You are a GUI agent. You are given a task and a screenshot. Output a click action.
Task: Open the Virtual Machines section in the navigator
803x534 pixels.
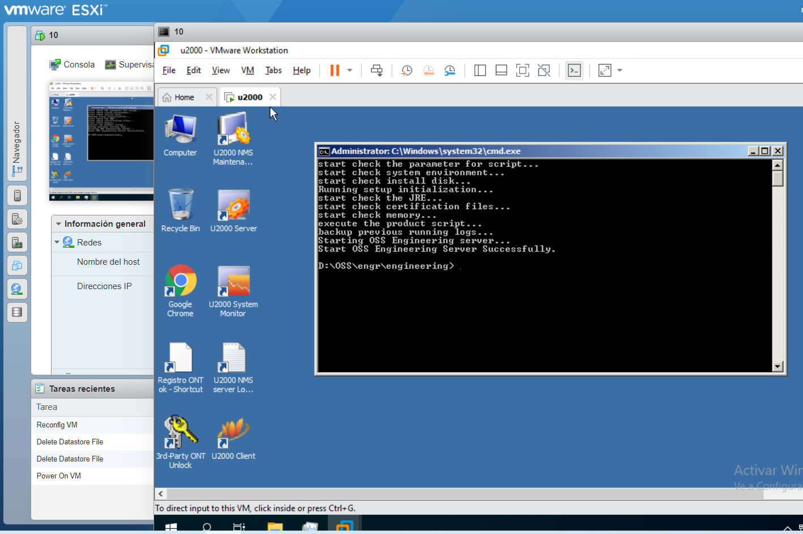17,265
